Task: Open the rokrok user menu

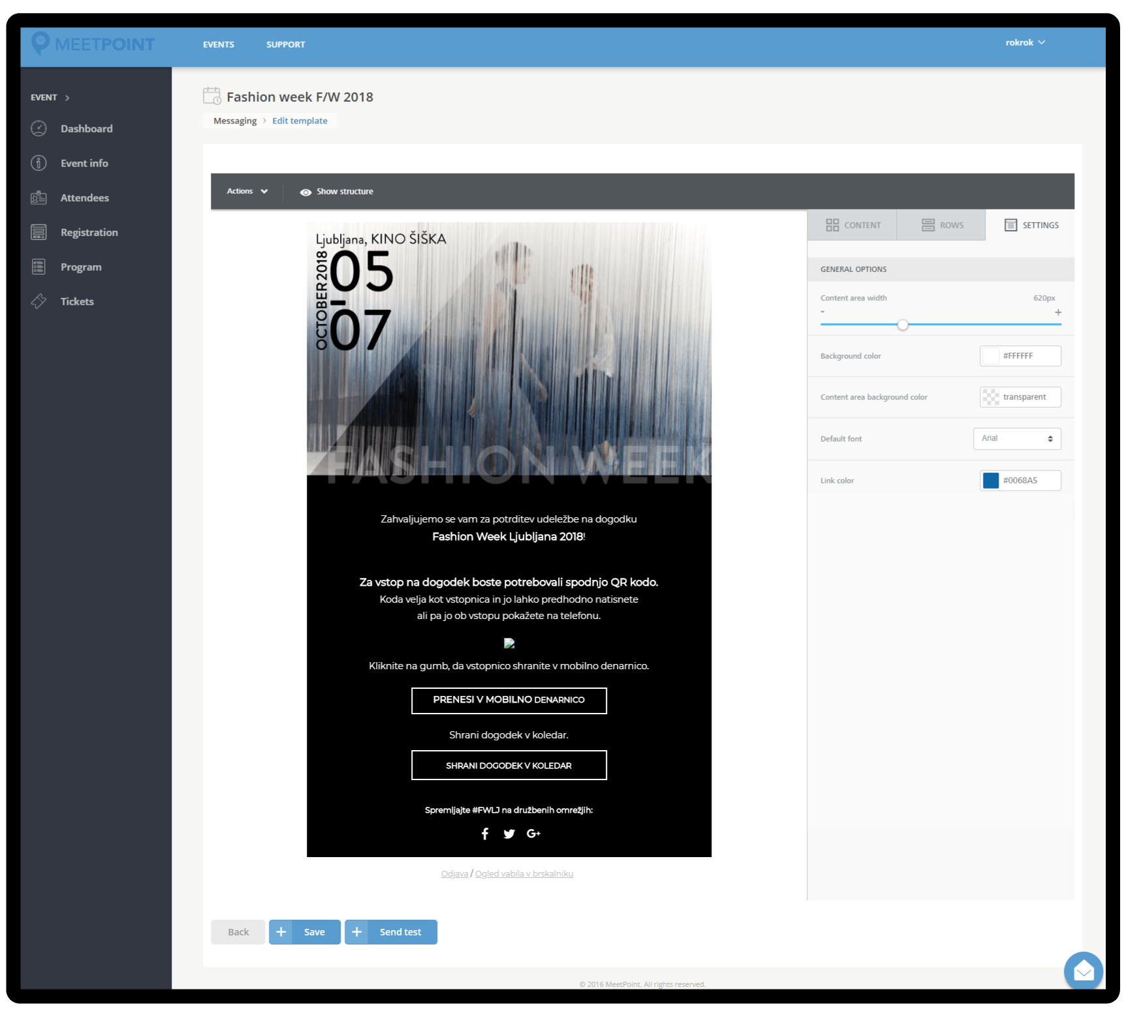Action: 1025,42
